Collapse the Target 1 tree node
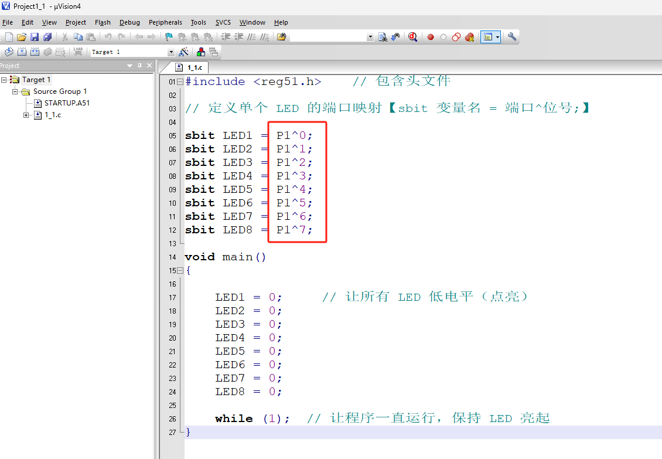 (4, 80)
